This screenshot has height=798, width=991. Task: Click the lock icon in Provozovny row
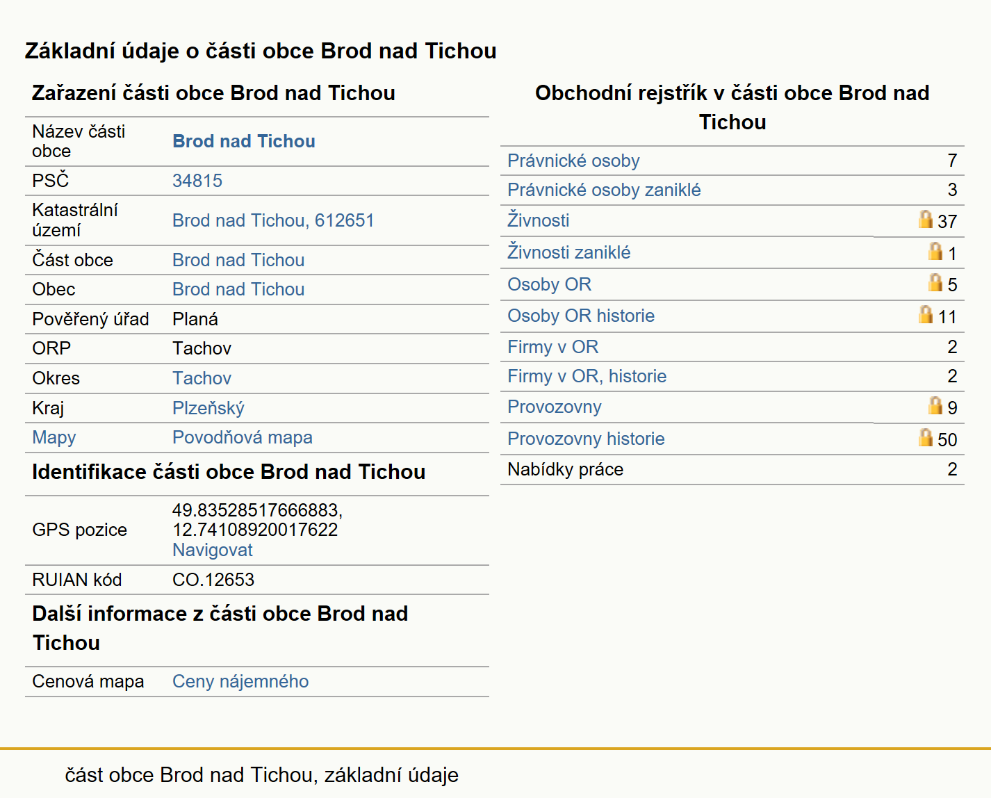935,405
